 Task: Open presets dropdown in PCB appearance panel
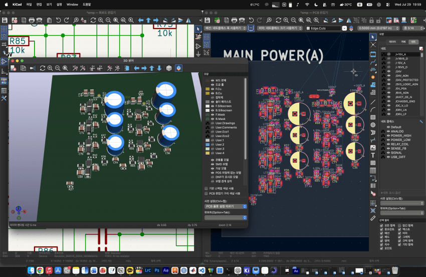pos(402,203)
